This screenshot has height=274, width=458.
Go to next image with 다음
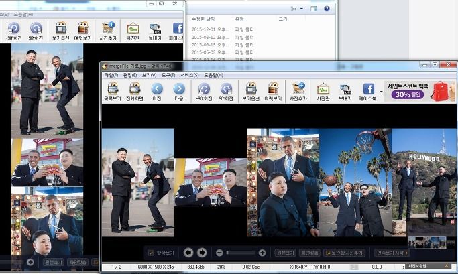[x=179, y=92]
